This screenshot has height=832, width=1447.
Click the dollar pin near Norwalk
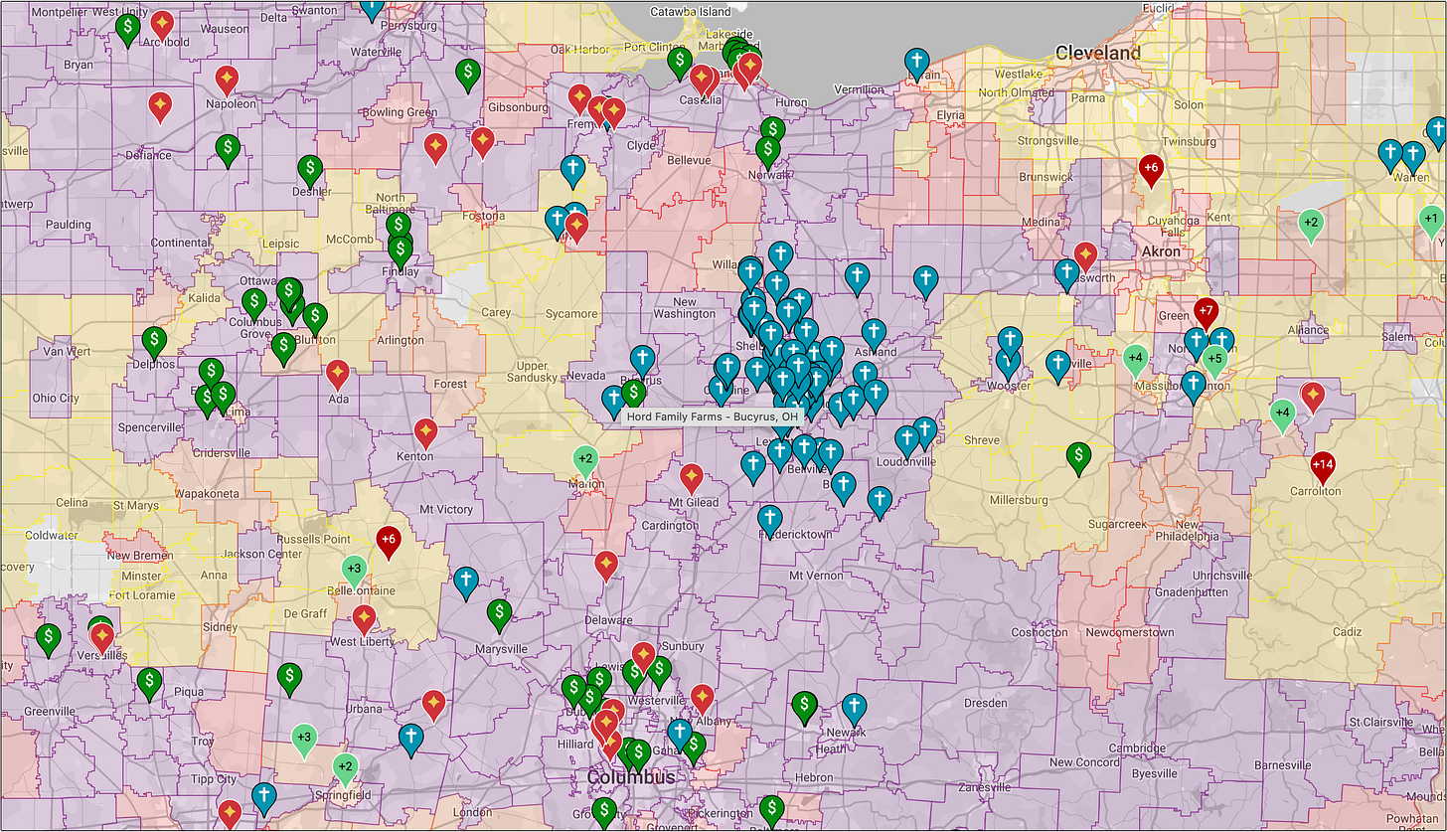coord(767,149)
